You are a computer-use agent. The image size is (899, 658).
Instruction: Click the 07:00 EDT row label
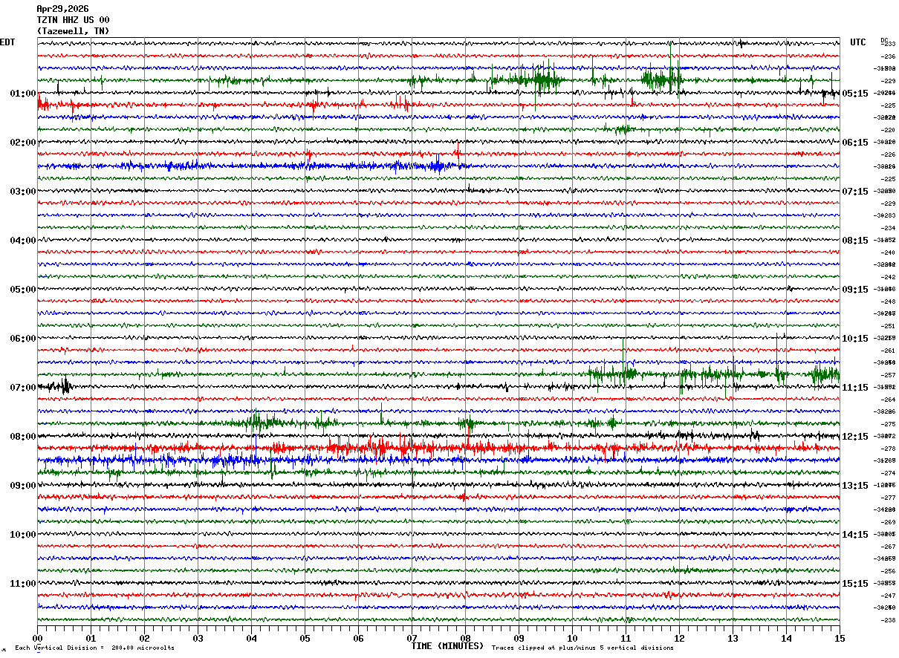point(22,388)
